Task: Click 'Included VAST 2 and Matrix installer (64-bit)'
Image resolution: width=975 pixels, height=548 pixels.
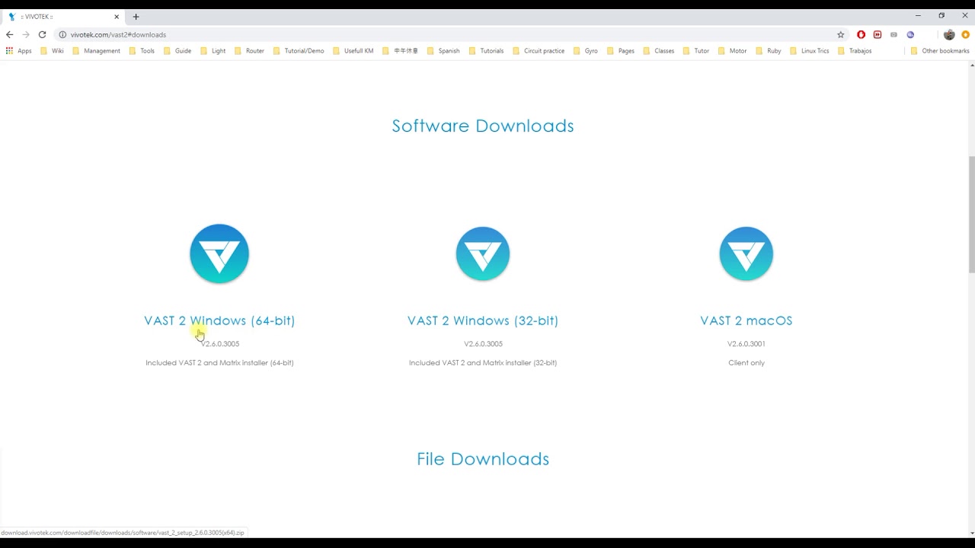Action: (x=219, y=363)
